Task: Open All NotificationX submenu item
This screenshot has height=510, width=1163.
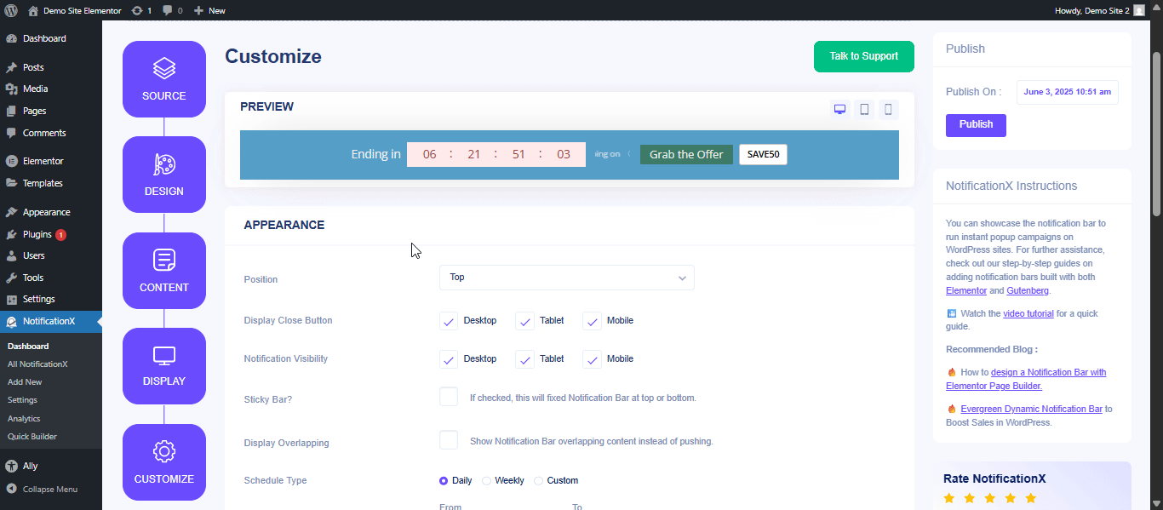Action: point(37,364)
